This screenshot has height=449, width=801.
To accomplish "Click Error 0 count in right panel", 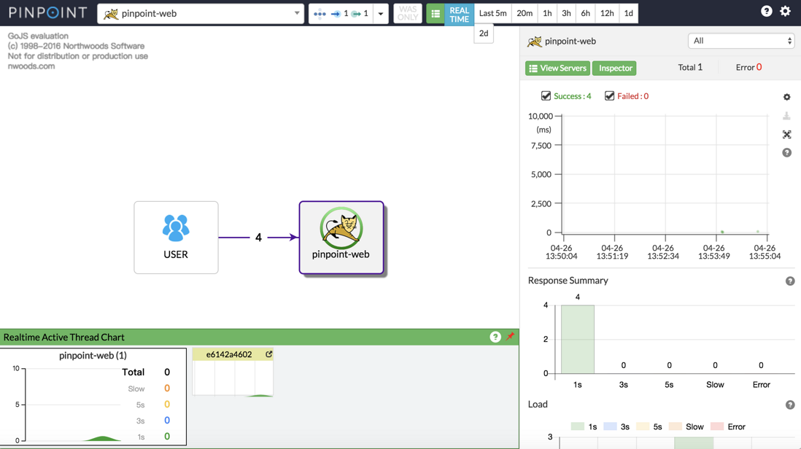I will [x=748, y=67].
